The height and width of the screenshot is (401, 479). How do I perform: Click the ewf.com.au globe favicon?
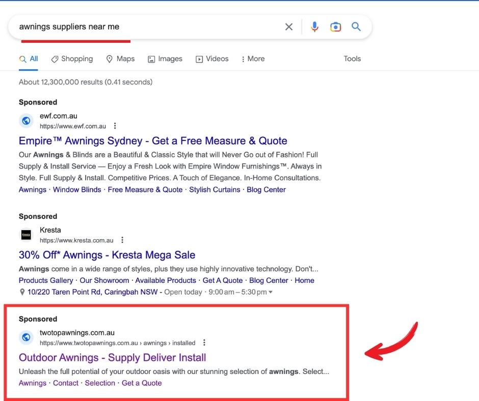(x=26, y=121)
